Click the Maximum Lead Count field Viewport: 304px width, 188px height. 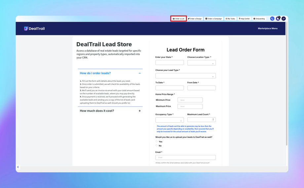(x=202, y=120)
